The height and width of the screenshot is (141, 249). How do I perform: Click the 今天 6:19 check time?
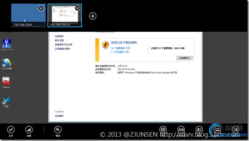(122, 66)
